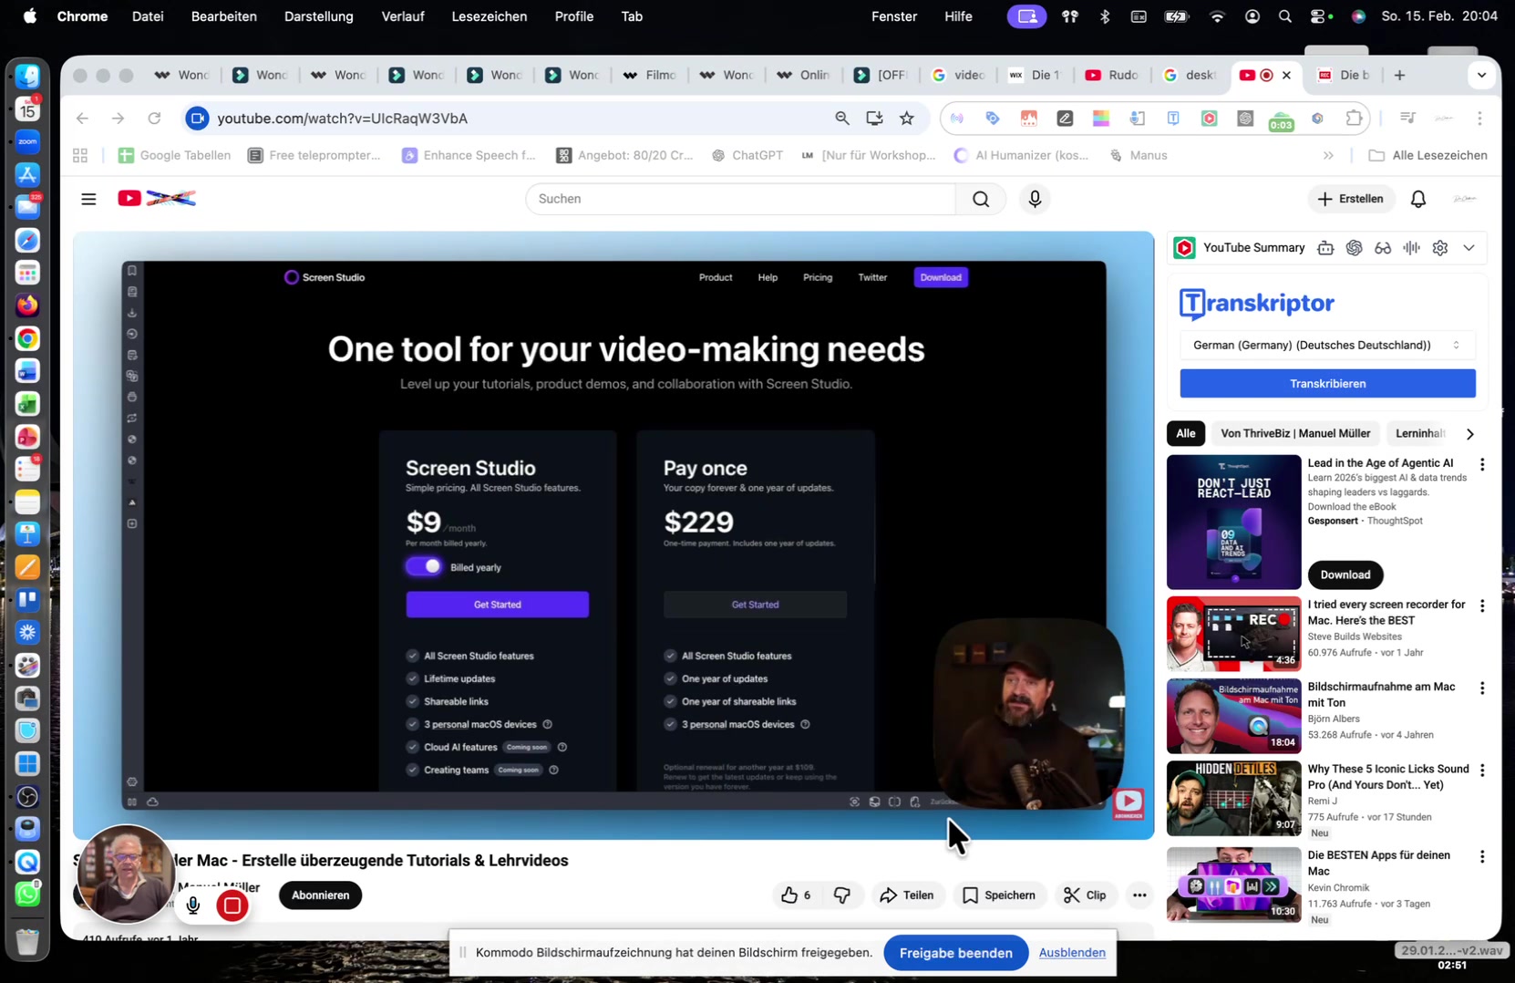The height and width of the screenshot is (983, 1515).
Task: Open the Bildschirmaufnahme am Mac video thumbnail
Action: coord(1233,716)
